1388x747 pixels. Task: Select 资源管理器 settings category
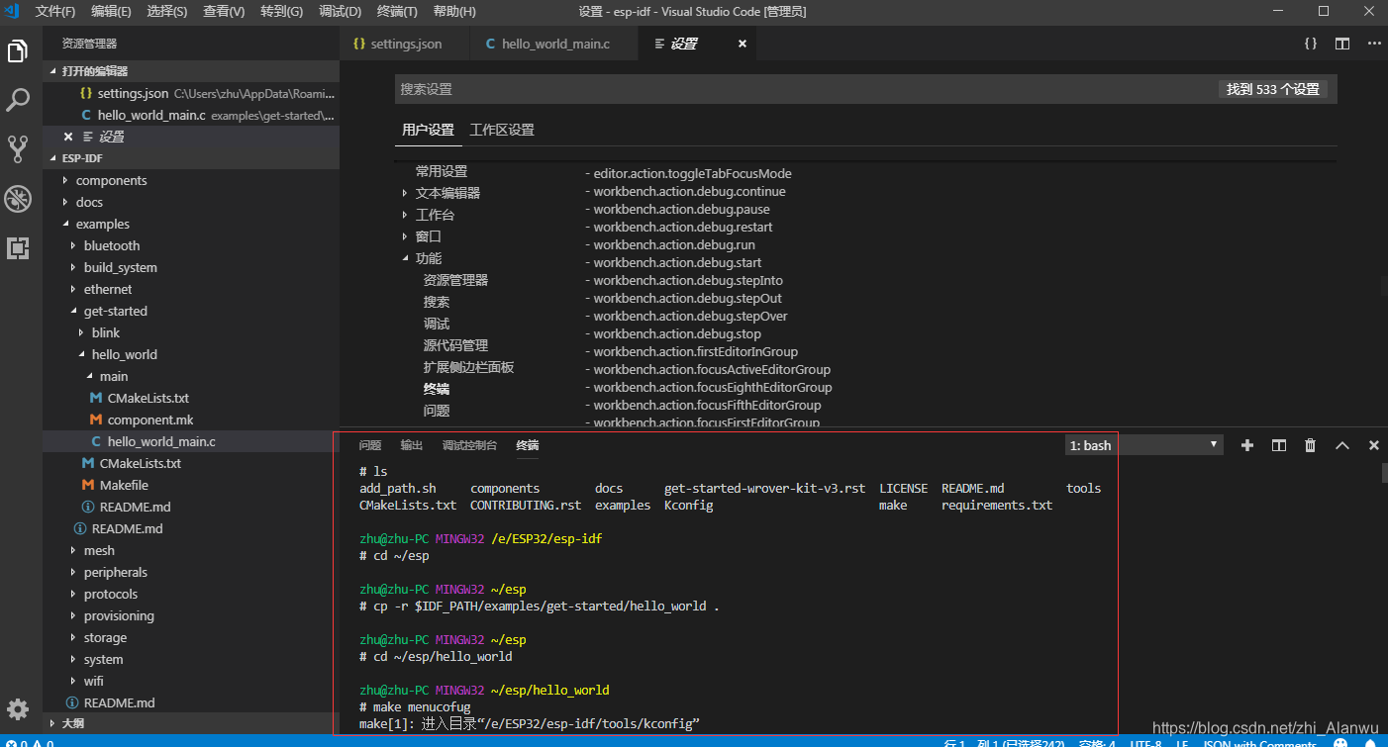point(455,280)
